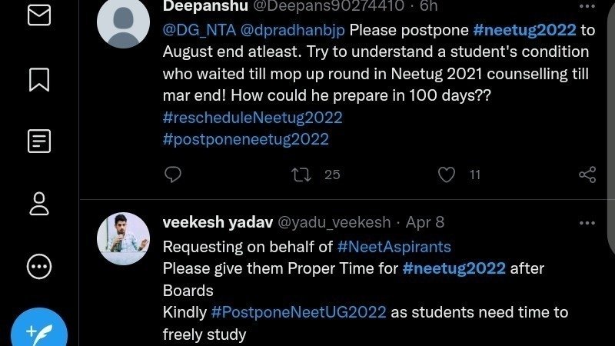Screen dimensions: 615x346
Task: Retweet Deepanshu's tweet with 25 retweets
Action: 302,175
